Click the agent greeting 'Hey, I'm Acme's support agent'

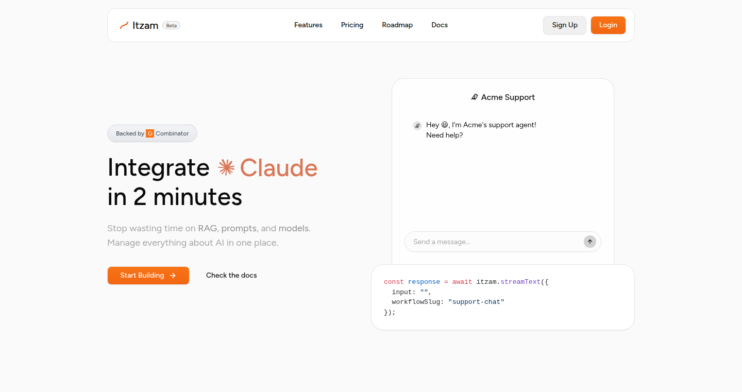[x=481, y=125]
